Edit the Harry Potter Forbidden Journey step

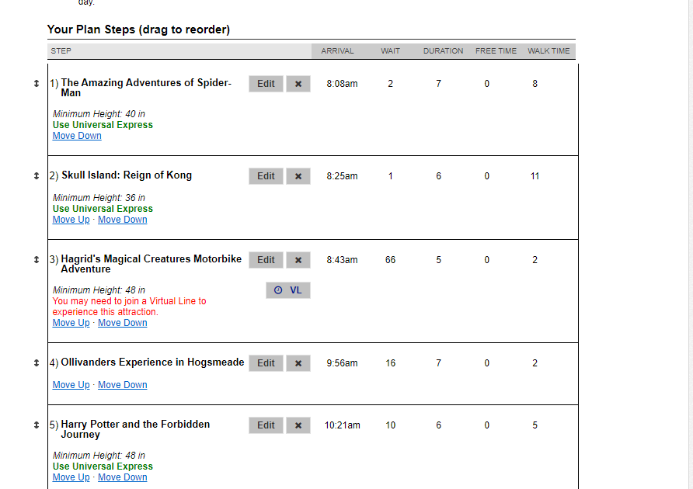pos(266,425)
